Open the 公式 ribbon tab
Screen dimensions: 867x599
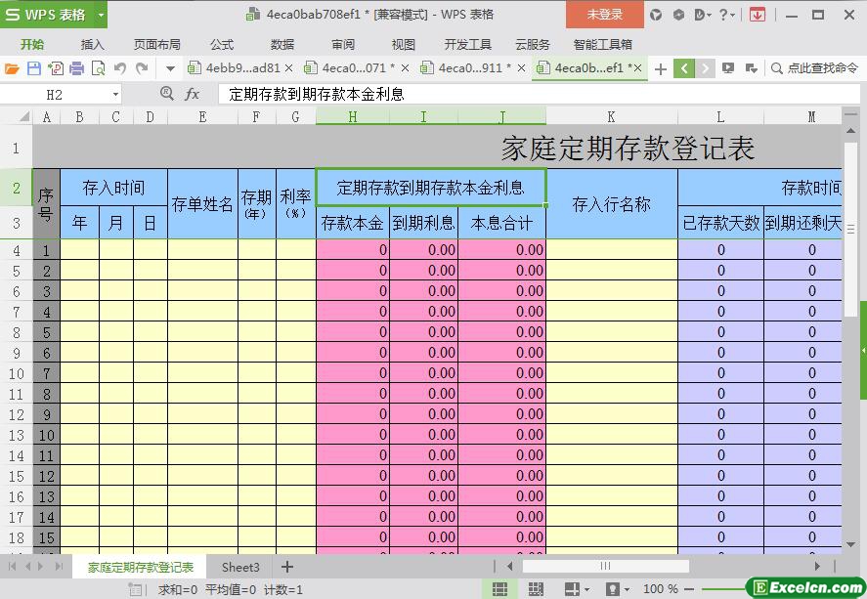(222, 44)
